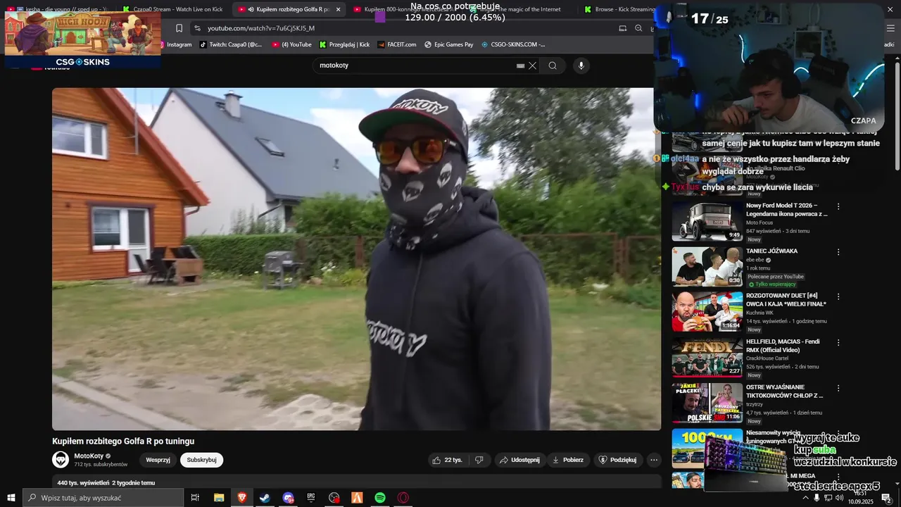Open FACEIT.com bookmark
The height and width of the screenshot is (507, 901).
(x=396, y=44)
